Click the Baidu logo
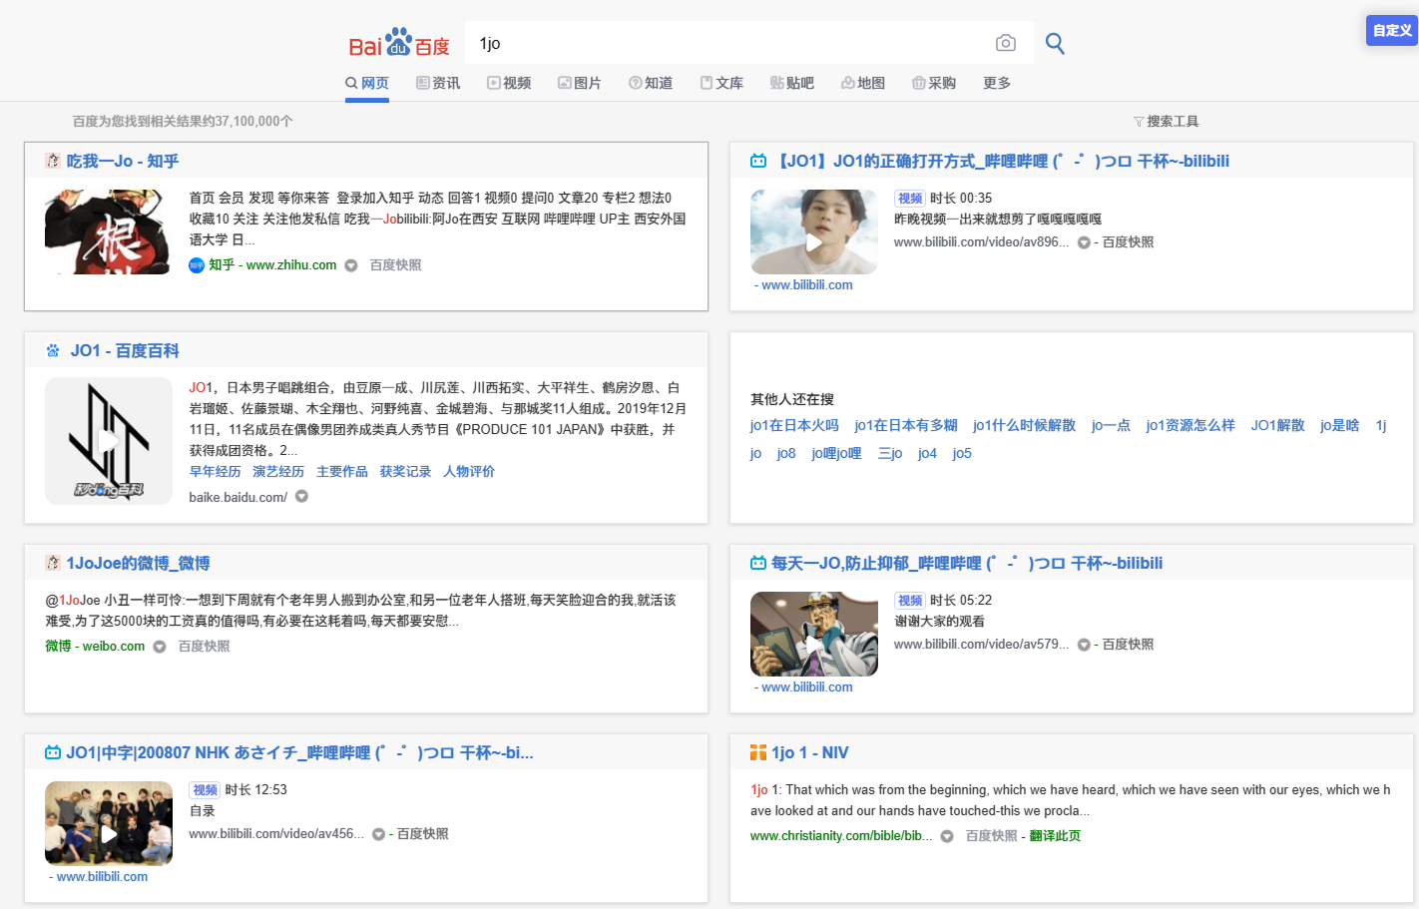The image size is (1419, 909). [399, 43]
